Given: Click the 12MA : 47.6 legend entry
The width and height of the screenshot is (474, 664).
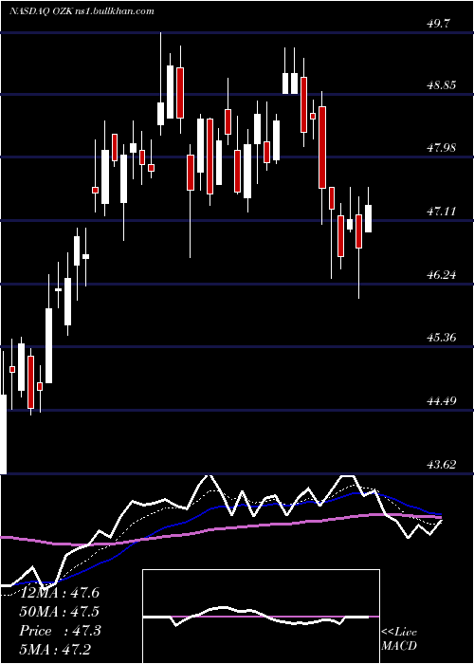Looking at the screenshot, I should [60, 593].
